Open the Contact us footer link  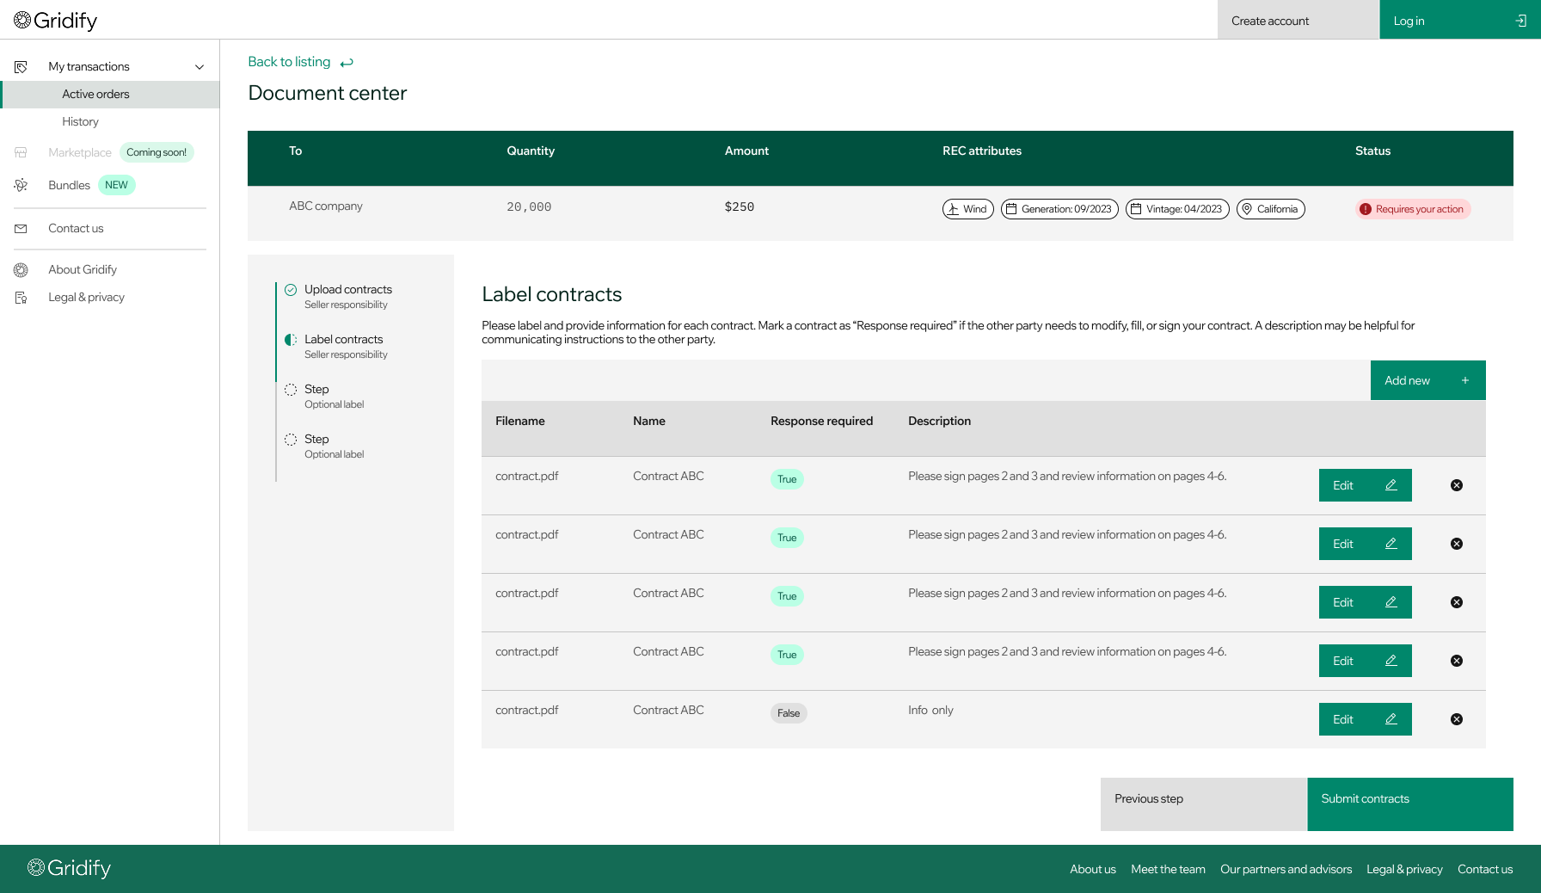[1485, 869]
